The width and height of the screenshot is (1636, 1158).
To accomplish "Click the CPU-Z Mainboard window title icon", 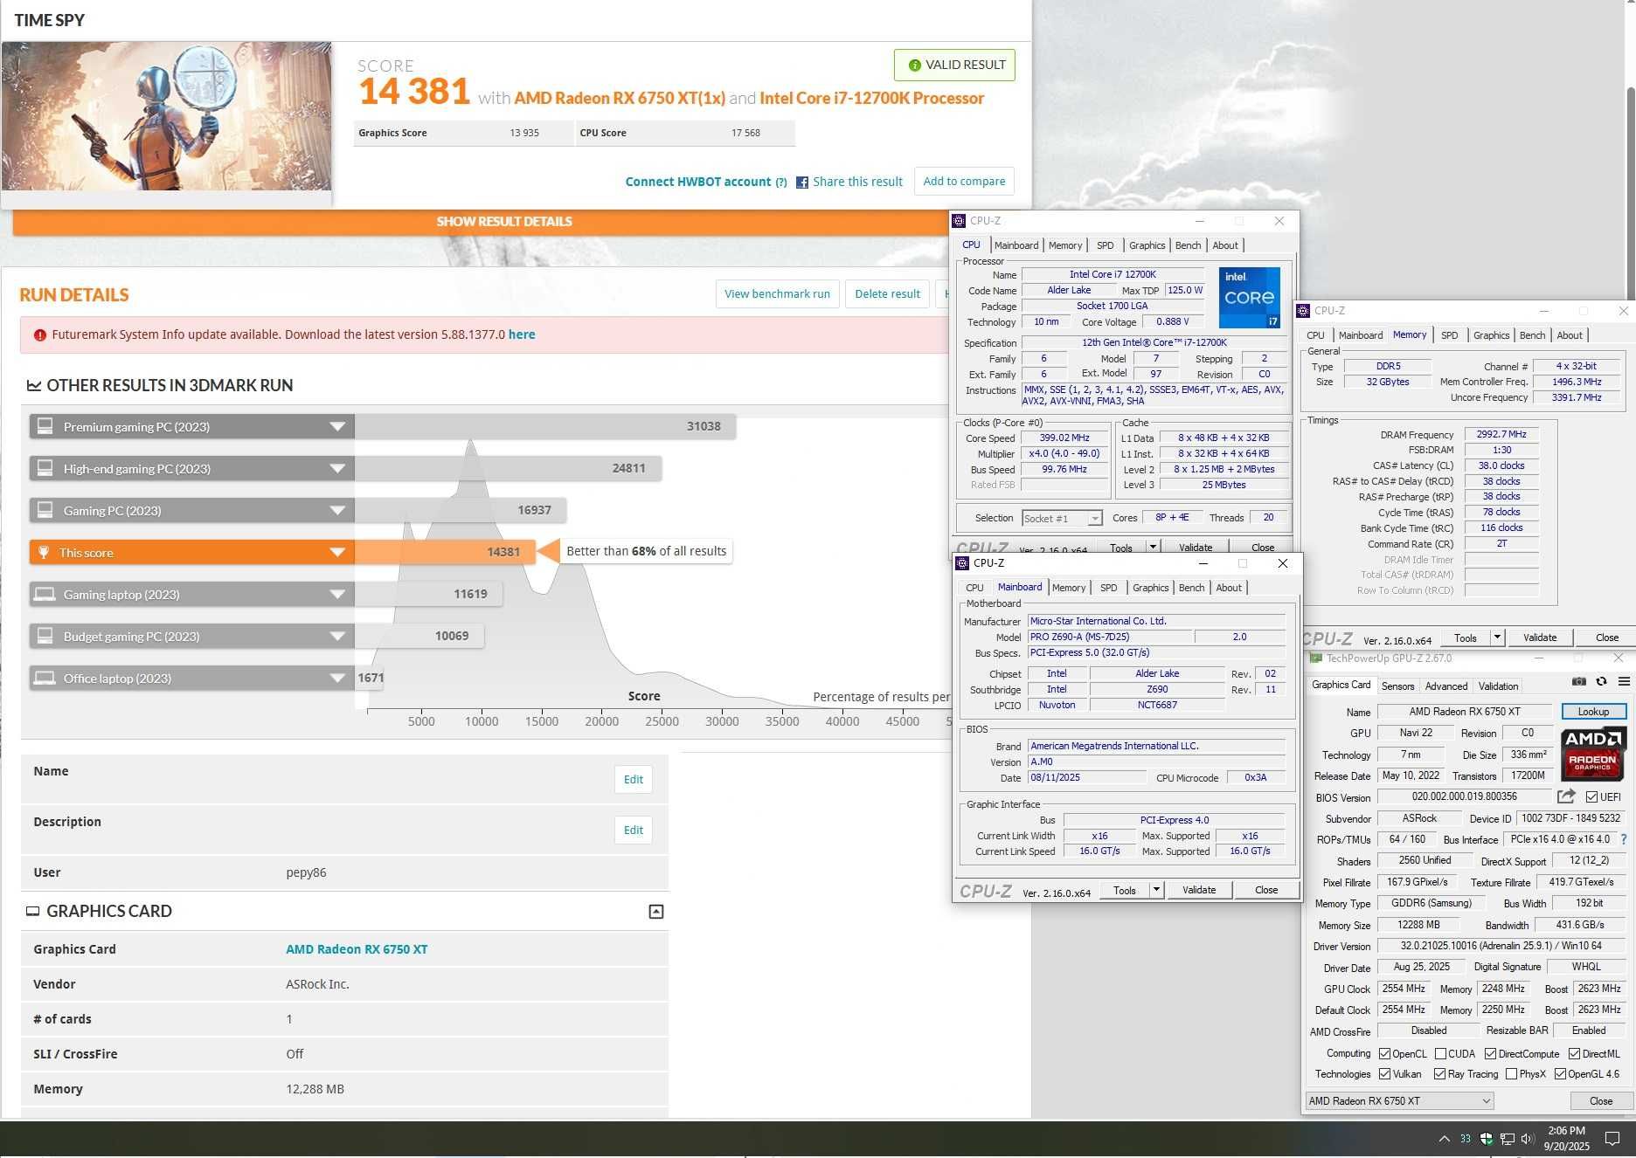I will tap(962, 563).
